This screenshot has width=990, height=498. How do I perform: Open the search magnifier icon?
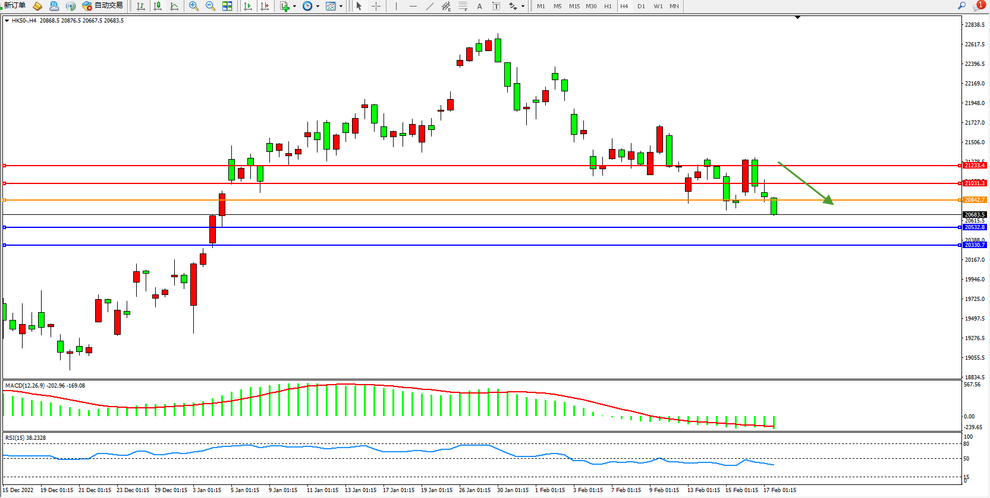tap(961, 5)
